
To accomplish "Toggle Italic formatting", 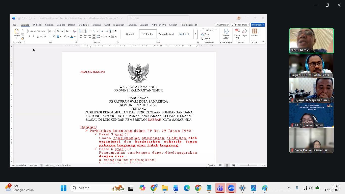I will tap(33, 37).
